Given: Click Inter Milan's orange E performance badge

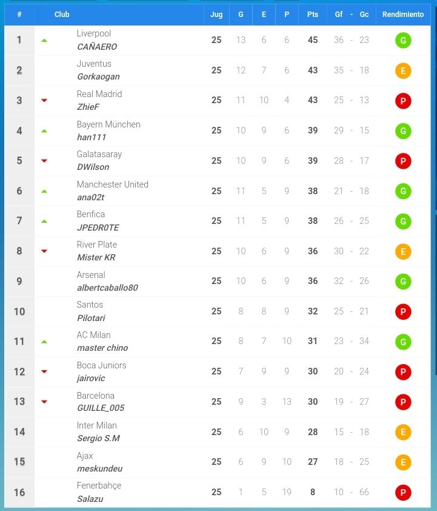Looking at the screenshot, I should click(x=403, y=432).
